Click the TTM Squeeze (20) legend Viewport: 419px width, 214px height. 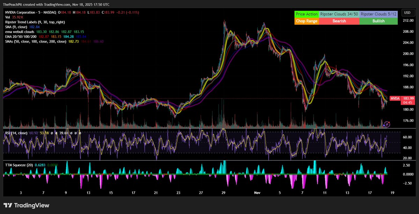(19, 165)
